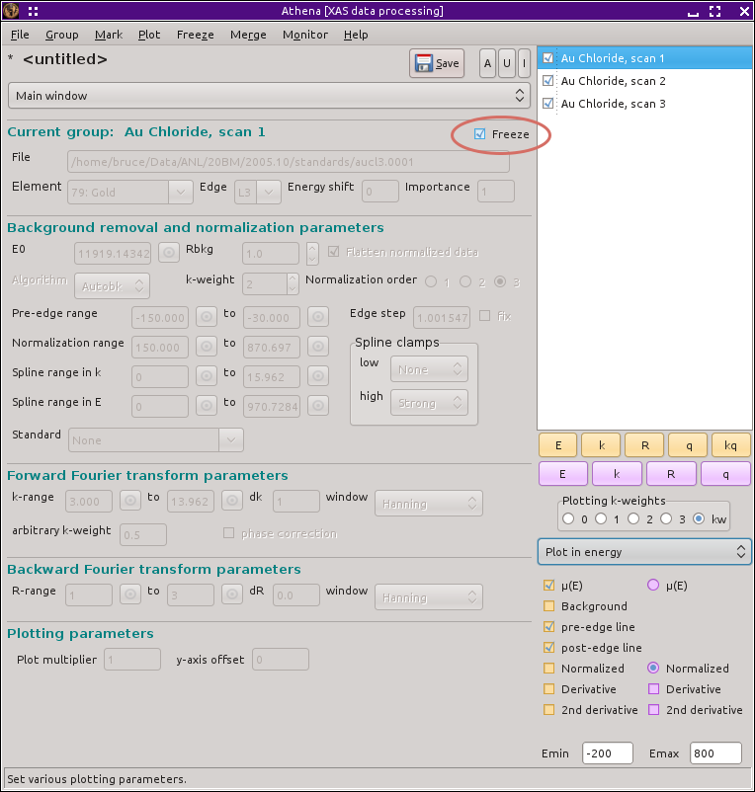
Task: Click the A button to mark all groups
Action: coord(487,63)
